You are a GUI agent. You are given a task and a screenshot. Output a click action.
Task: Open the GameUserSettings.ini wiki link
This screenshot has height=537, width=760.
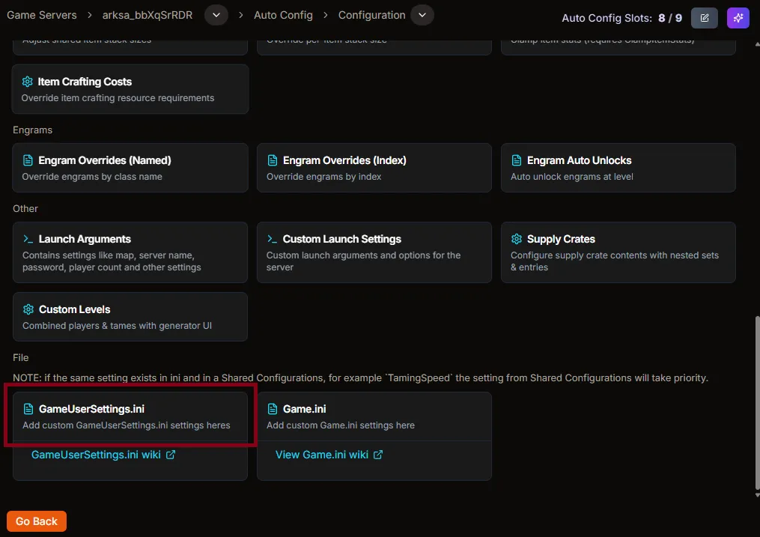[x=97, y=454]
